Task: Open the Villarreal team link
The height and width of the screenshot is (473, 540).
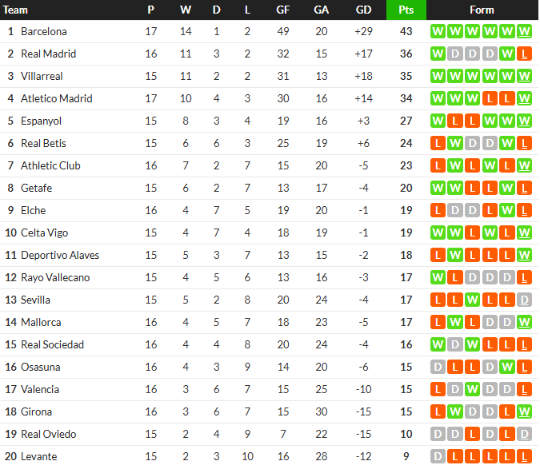Action: [x=42, y=76]
